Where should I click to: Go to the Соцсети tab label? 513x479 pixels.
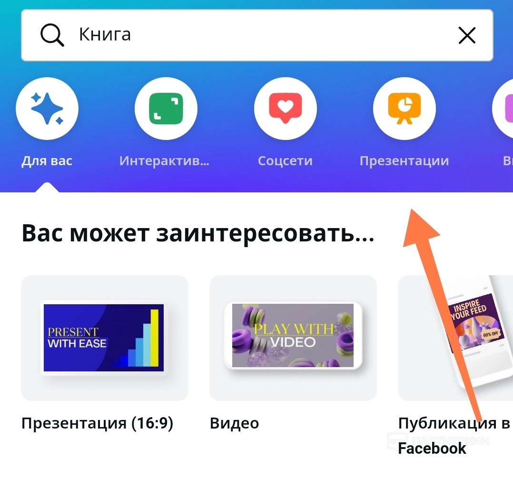286,161
